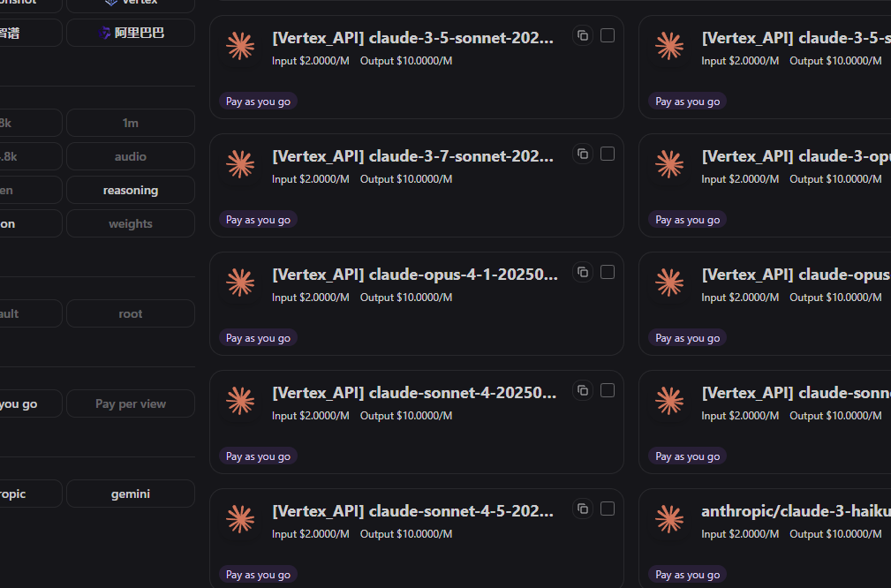Select checkbox for claude-opus-4-1-20250... model
Image resolution: width=891 pixels, height=588 pixels.
point(608,272)
